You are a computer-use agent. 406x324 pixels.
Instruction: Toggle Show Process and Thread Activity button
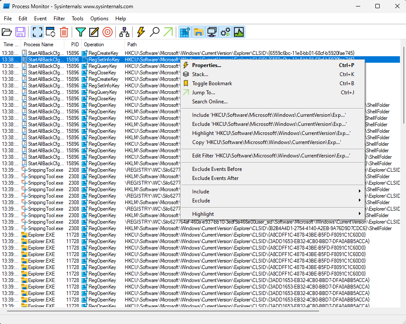click(225, 32)
